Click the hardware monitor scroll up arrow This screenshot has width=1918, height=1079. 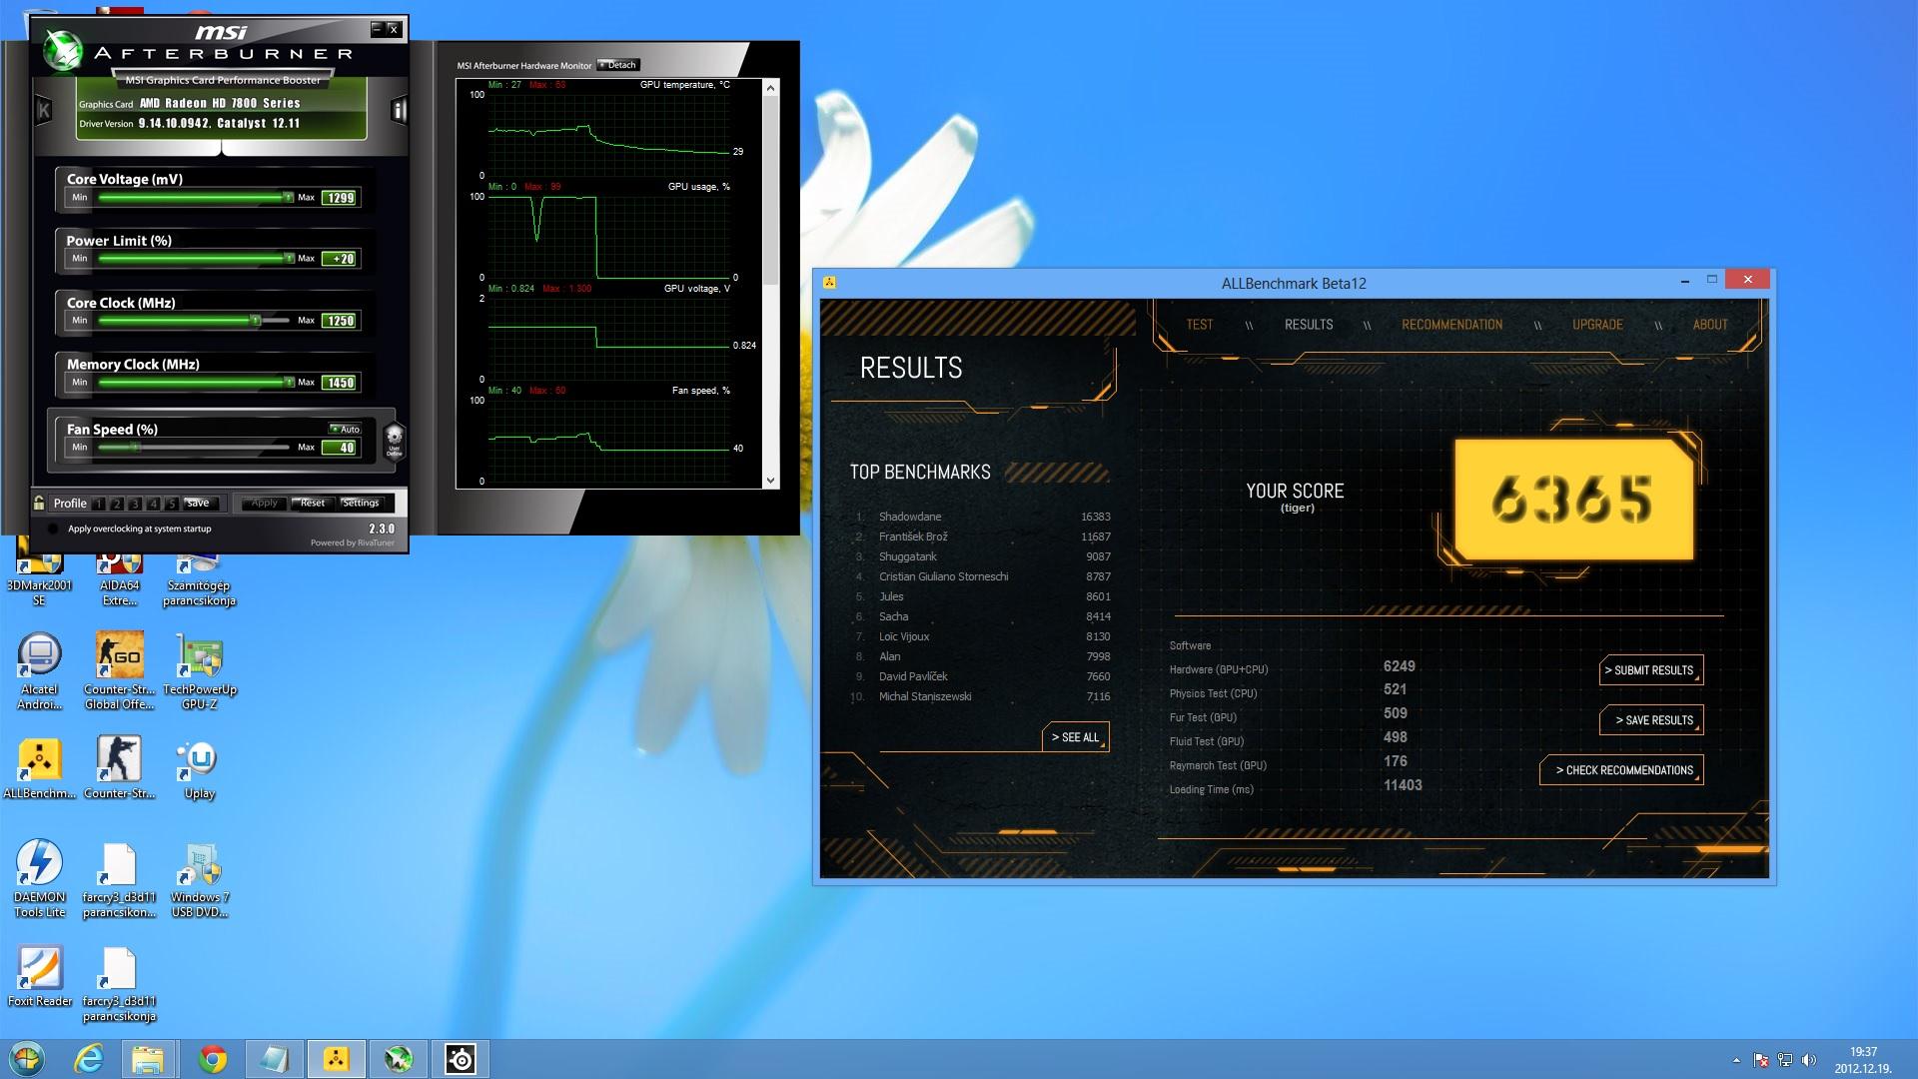pos(770,88)
